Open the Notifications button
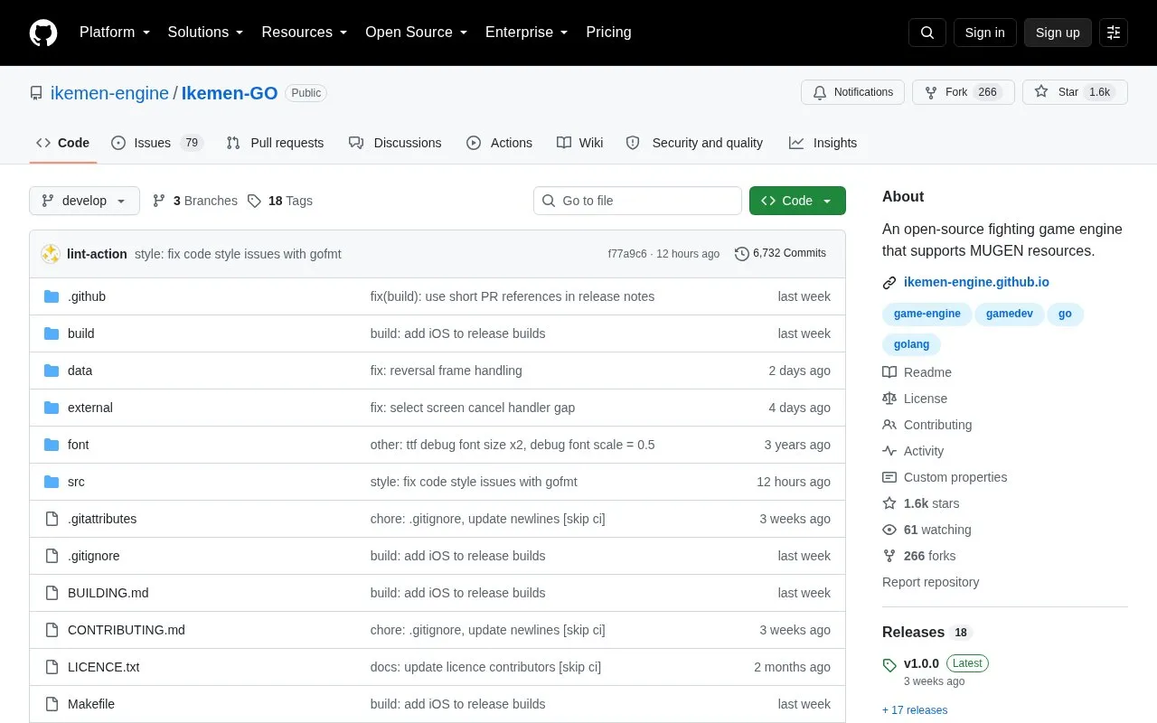 coord(852,92)
